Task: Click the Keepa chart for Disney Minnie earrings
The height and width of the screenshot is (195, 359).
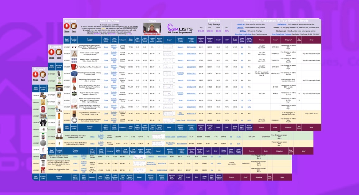Action: point(169,47)
